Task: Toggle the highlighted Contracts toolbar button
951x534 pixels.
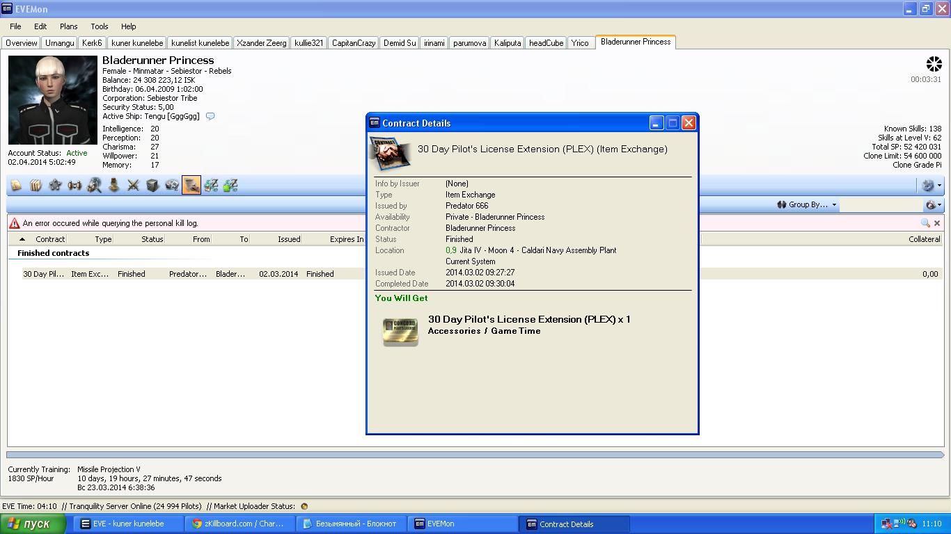Action: 191,186
